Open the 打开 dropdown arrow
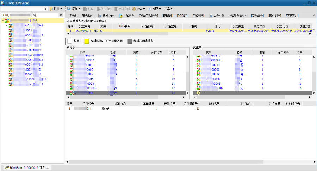 61,9
